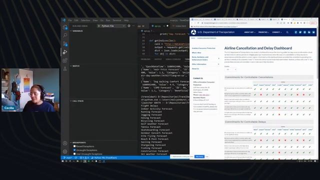This screenshot has width=320, height=180.
Task: Open the Selection menu in VS Code
Action: pyautogui.click(x=85, y=20)
